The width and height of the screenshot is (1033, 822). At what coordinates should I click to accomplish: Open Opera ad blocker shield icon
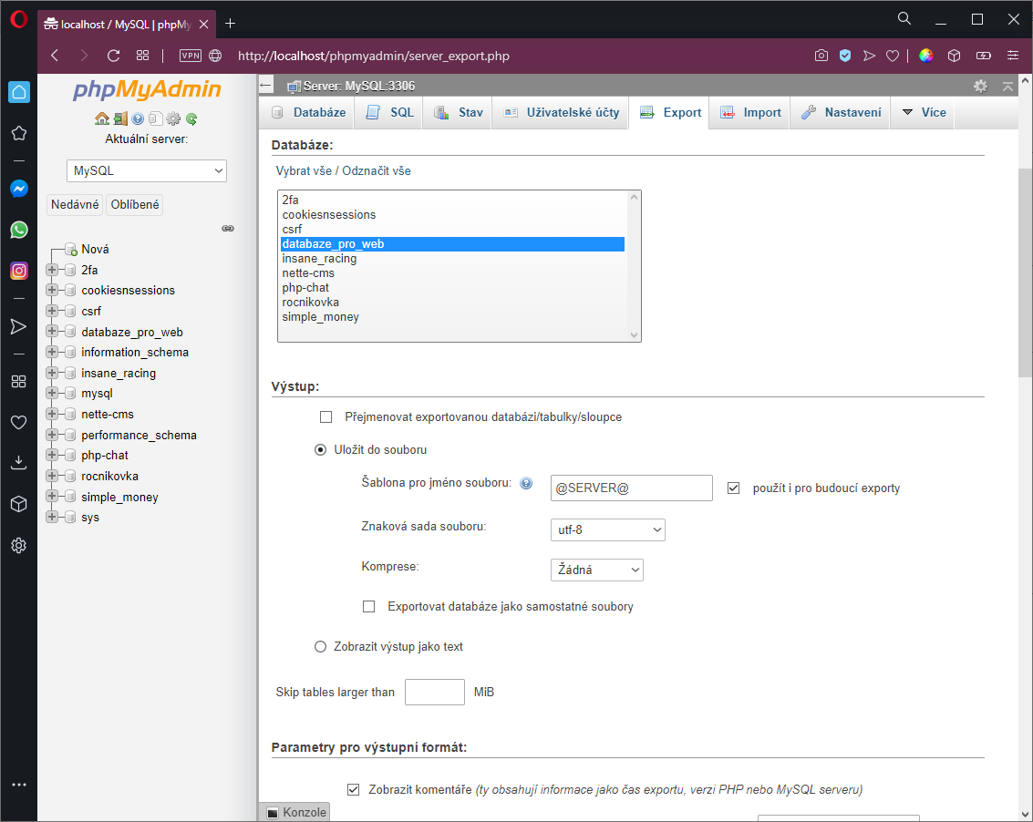tap(845, 56)
